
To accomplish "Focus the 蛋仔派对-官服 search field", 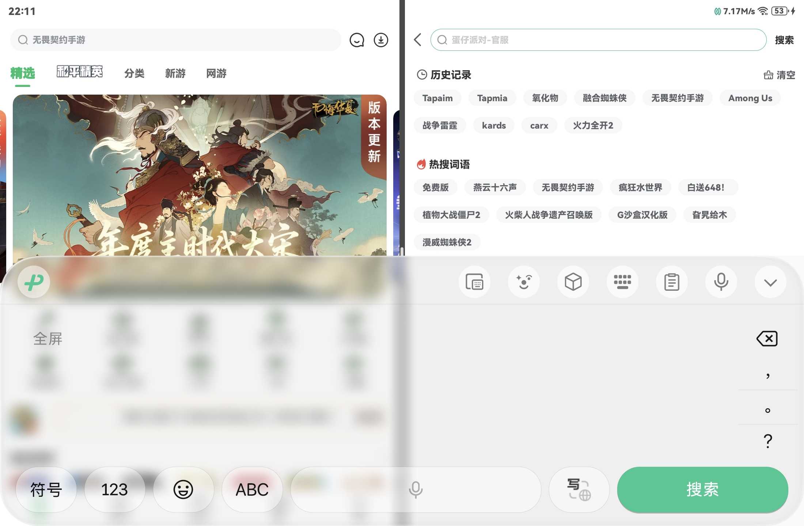I will click(x=598, y=40).
